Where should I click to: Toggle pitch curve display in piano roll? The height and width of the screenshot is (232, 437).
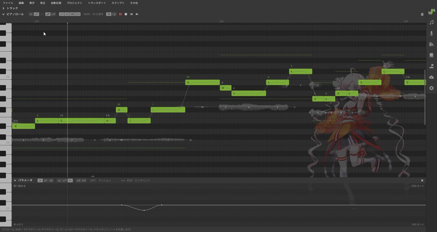[x=53, y=14]
